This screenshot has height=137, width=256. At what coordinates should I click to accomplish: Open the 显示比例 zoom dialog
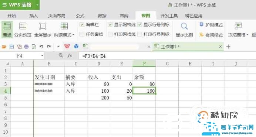pos(184,30)
